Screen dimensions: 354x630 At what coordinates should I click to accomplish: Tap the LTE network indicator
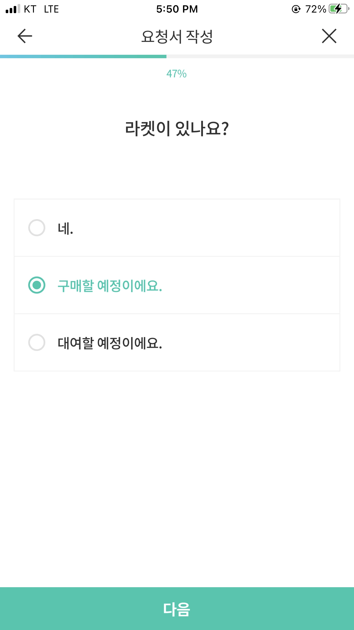click(51, 9)
